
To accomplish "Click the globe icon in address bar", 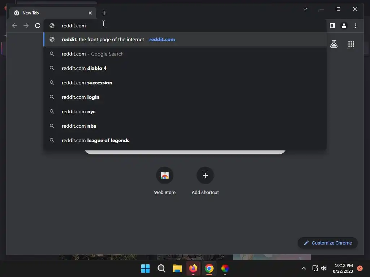I will [52, 26].
